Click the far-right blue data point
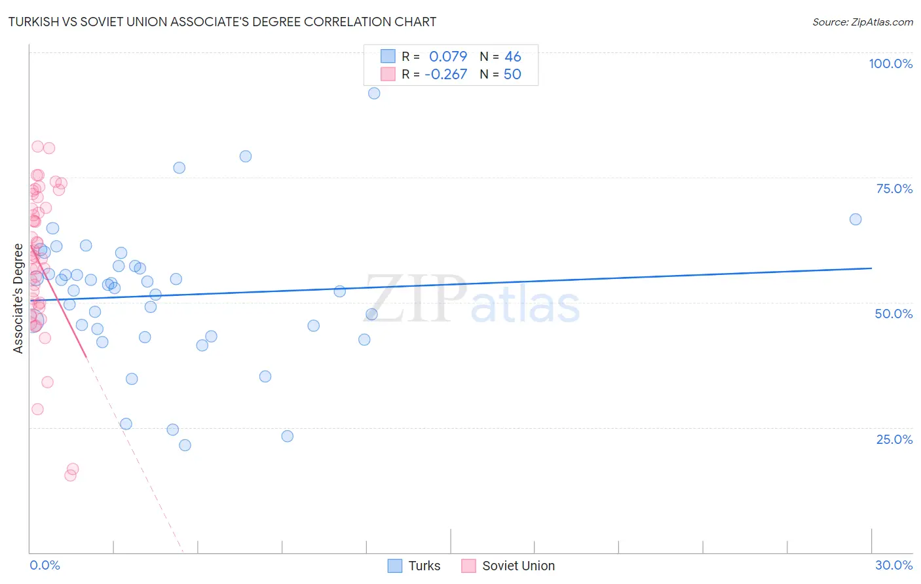The image size is (921, 584). click(855, 219)
